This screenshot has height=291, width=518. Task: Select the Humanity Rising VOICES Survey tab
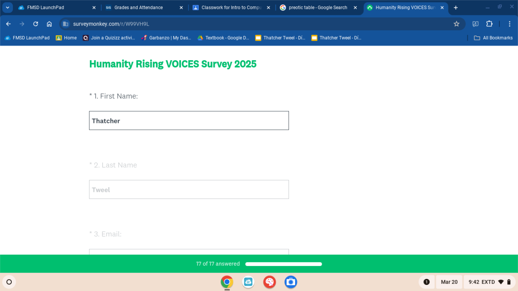point(406,8)
